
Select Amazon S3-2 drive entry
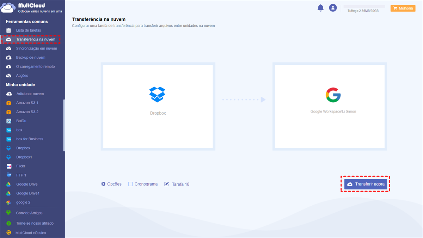pos(27,112)
